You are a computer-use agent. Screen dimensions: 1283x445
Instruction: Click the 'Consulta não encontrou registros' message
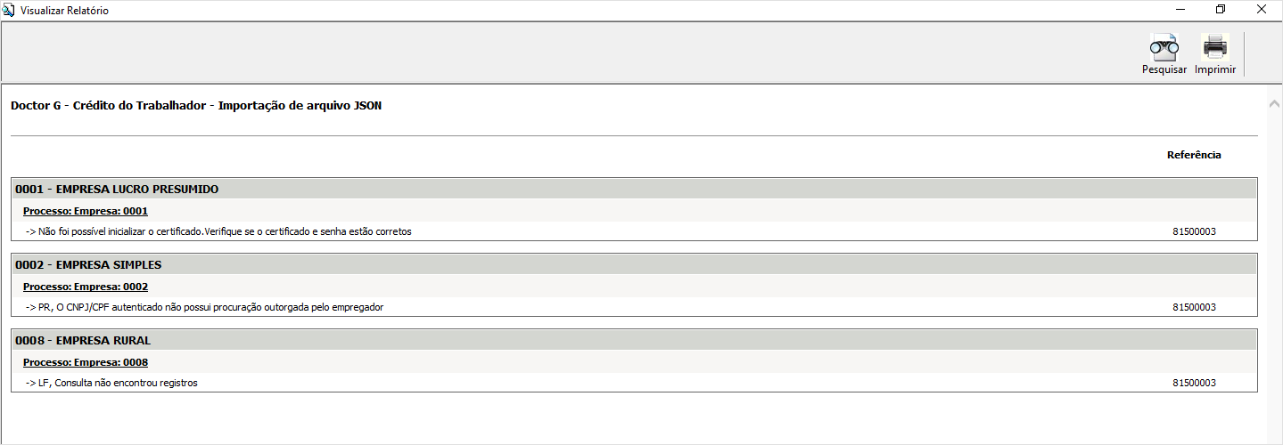111,383
